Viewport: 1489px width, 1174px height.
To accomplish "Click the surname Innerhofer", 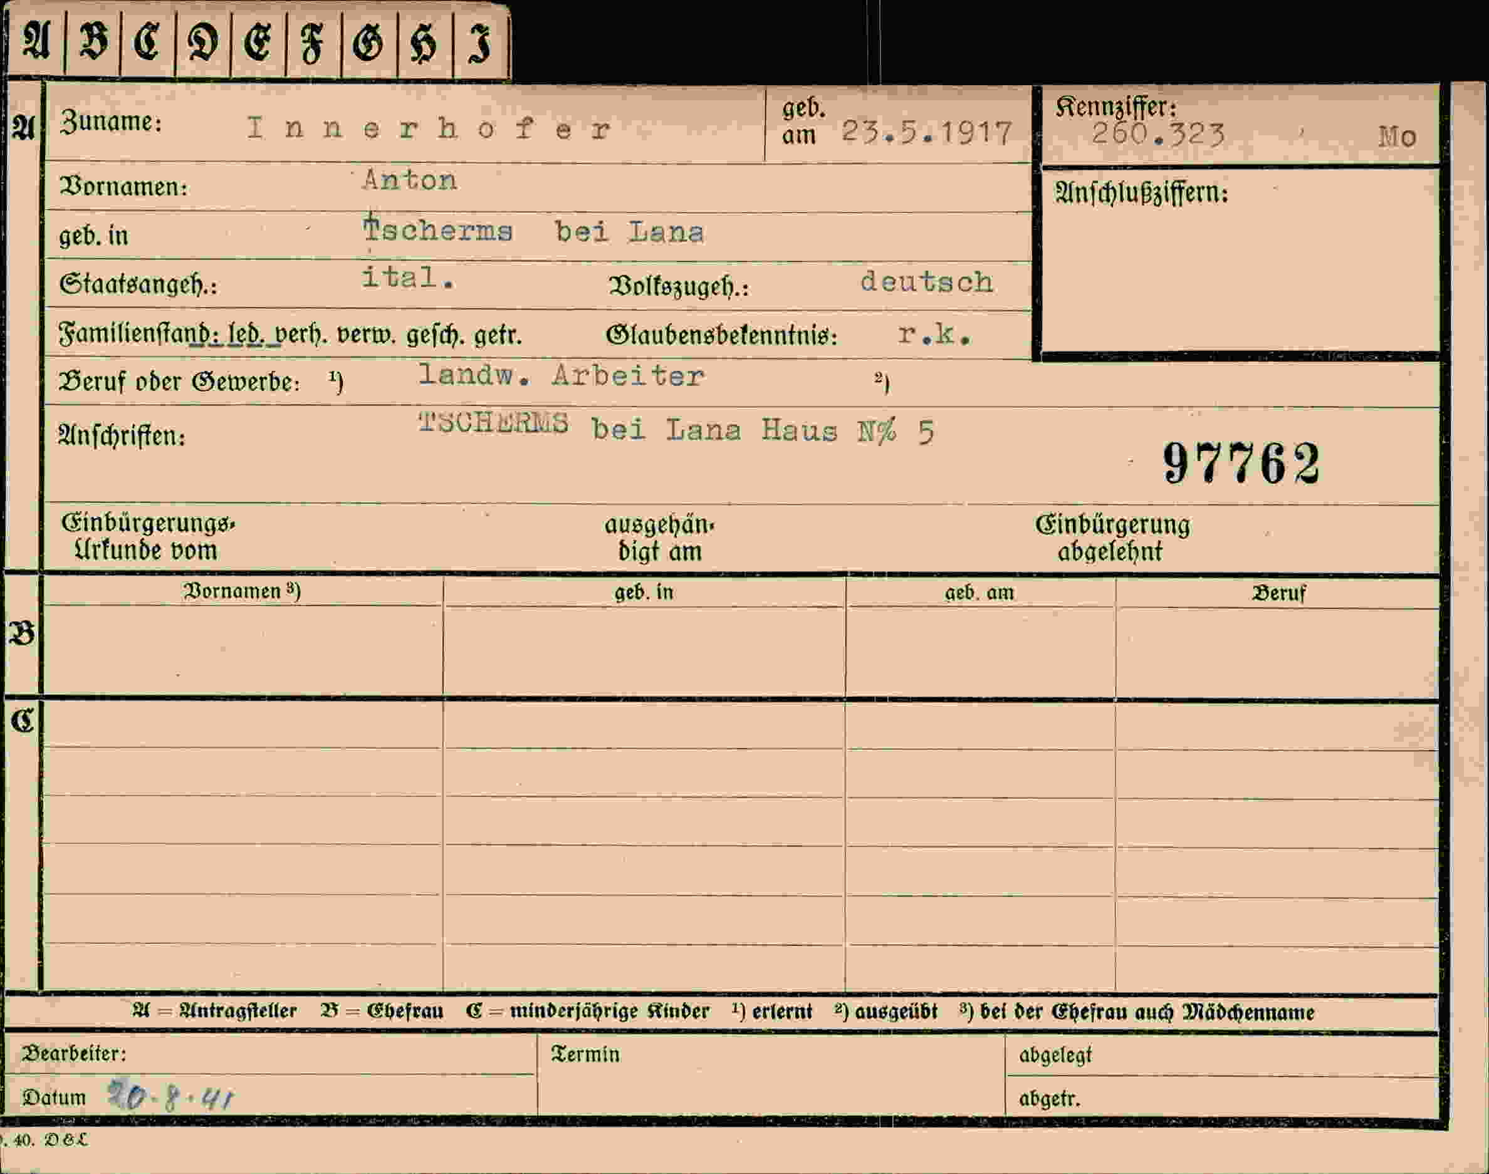I will (x=429, y=128).
